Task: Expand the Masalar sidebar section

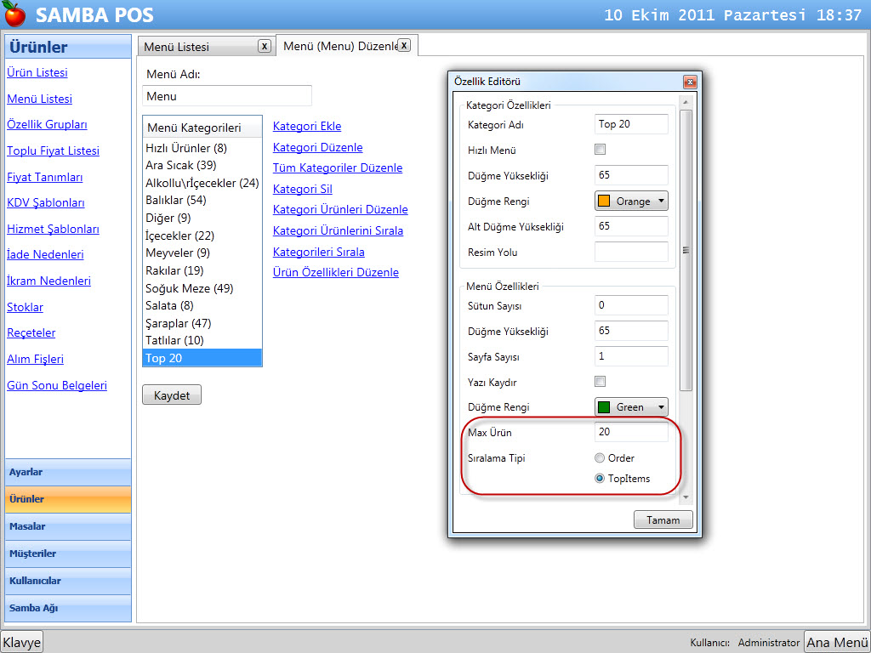Action: tap(68, 526)
